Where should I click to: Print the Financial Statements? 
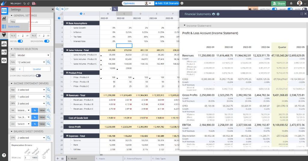pyautogui.click(x=214, y=14)
